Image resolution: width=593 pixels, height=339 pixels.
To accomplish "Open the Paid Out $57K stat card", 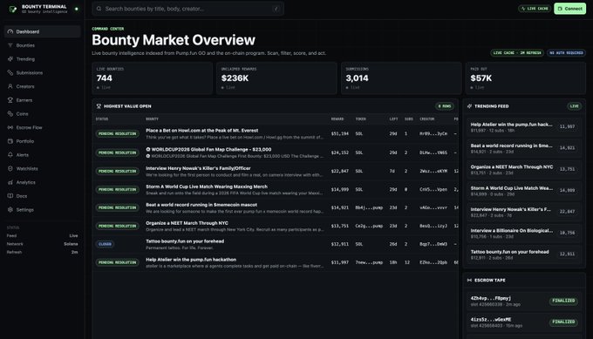I will tap(526, 78).
